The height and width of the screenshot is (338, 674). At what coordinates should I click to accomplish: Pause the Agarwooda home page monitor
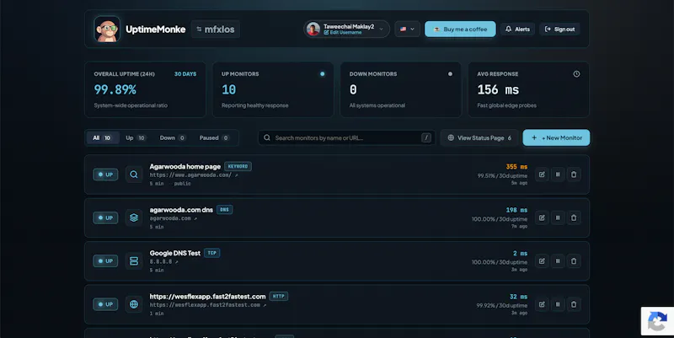[558, 174]
